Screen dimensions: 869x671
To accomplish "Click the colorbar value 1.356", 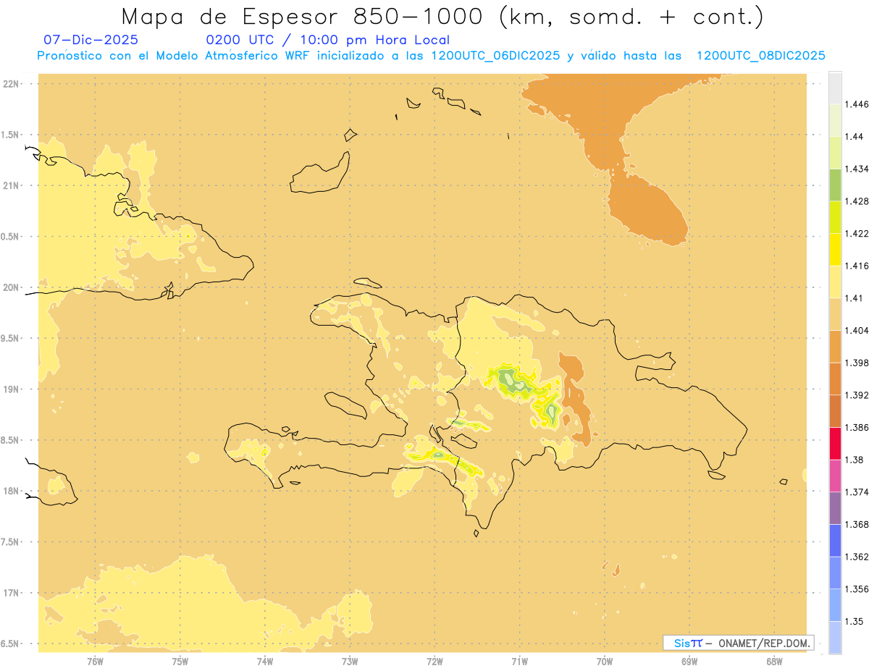I will pos(857,589).
